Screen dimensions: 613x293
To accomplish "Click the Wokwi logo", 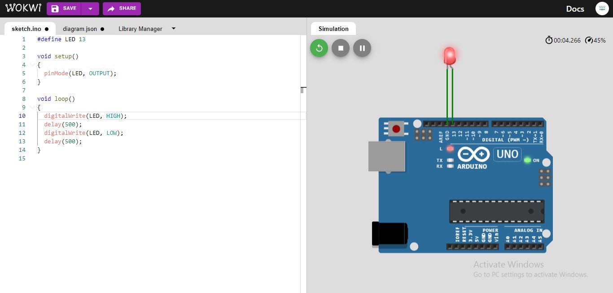I will pos(23,9).
